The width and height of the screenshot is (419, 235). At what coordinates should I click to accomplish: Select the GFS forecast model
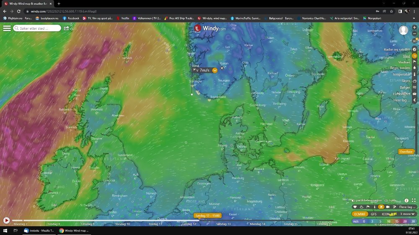[x=374, y=214]
